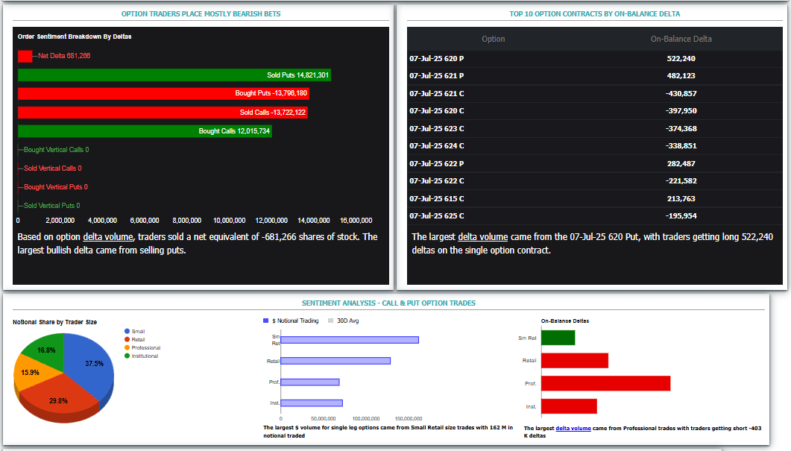
Task: Click the Prof. notional trading bar
Action: 310,382
